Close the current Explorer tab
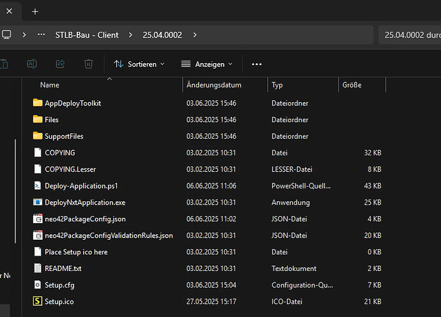The width and height of the screenshot is (441, 317). pyautogui.click(x=10, y=12)
